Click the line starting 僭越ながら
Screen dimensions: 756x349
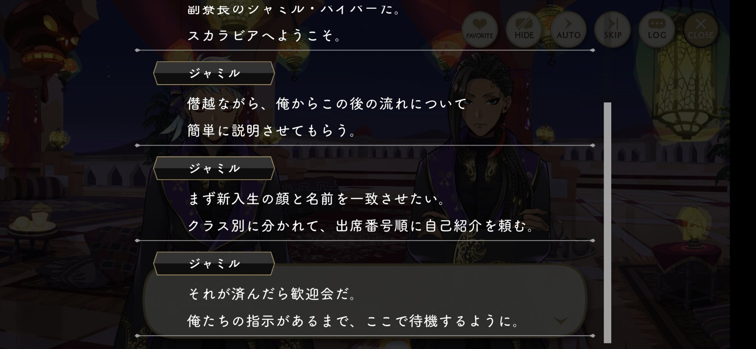click(327, 104)
